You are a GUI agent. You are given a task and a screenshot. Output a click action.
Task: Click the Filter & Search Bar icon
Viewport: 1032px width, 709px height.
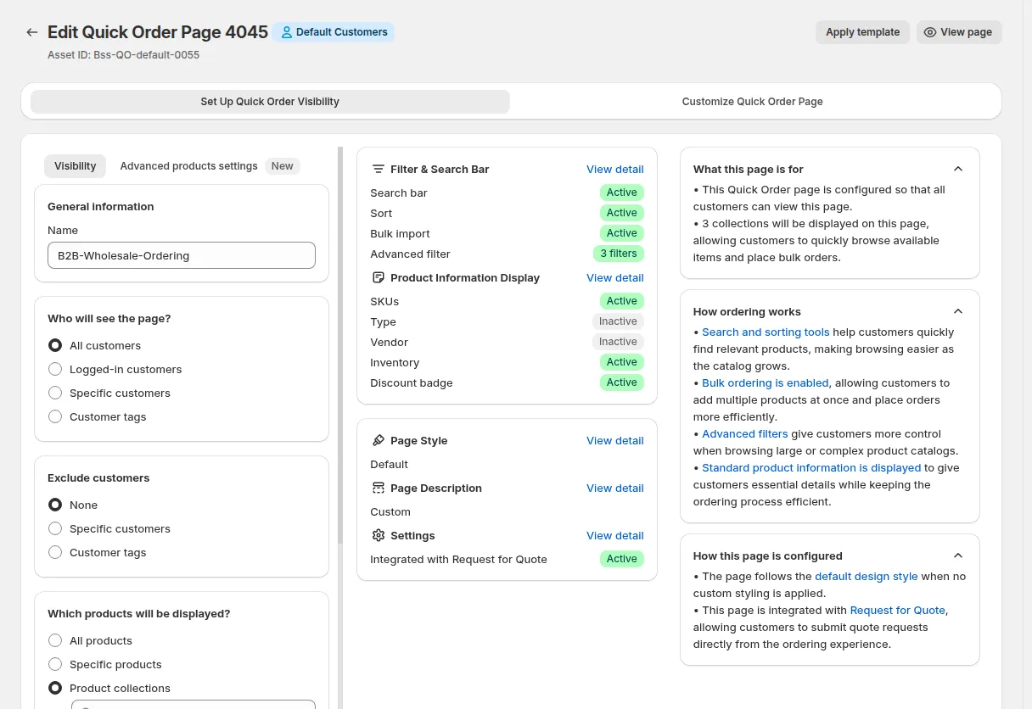click(x=379, y=169)
